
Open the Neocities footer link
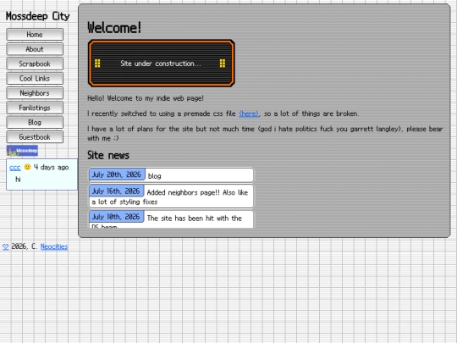[x=54, y=246]
